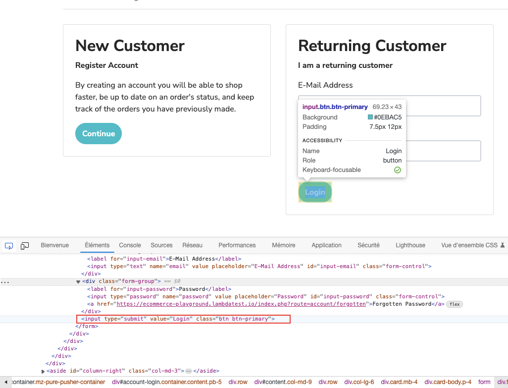508x388 pixels.
Task: Open the Sources tab
Action: pyautogui.click(x=161, y=245)
